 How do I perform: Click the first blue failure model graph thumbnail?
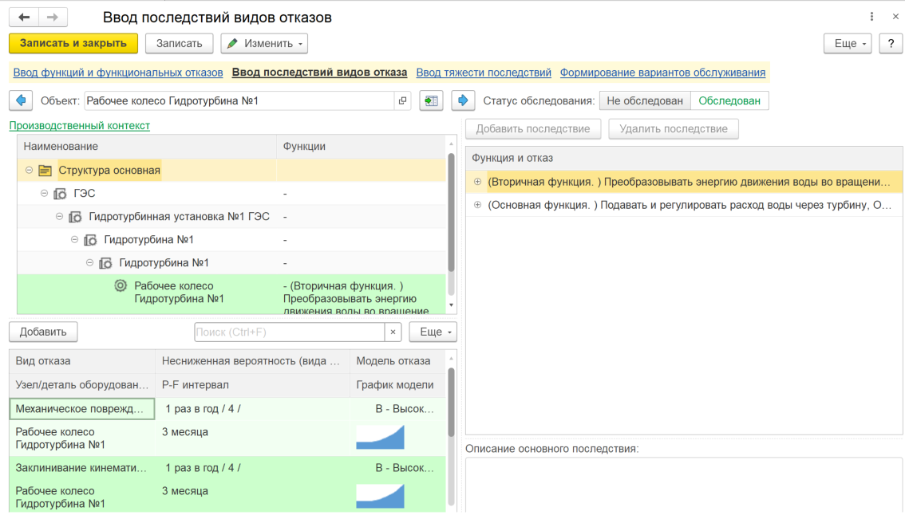coord(380,437)
